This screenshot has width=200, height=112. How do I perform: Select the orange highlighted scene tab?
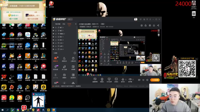click(69, 24)
